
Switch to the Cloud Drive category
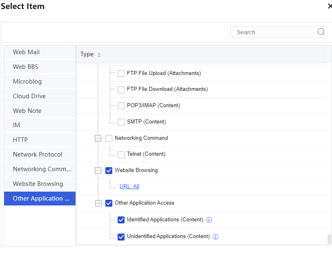tap(29, 96)
